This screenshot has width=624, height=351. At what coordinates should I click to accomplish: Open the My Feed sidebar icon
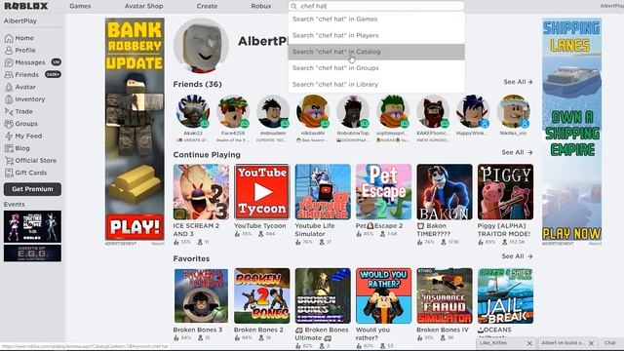pos(9,136)
